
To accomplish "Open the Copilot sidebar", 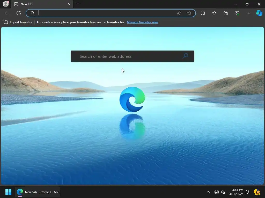I will point(259,13).
